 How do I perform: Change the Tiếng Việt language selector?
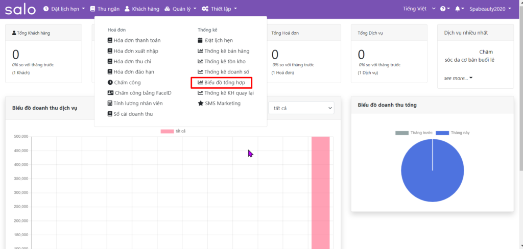(419, 9)
